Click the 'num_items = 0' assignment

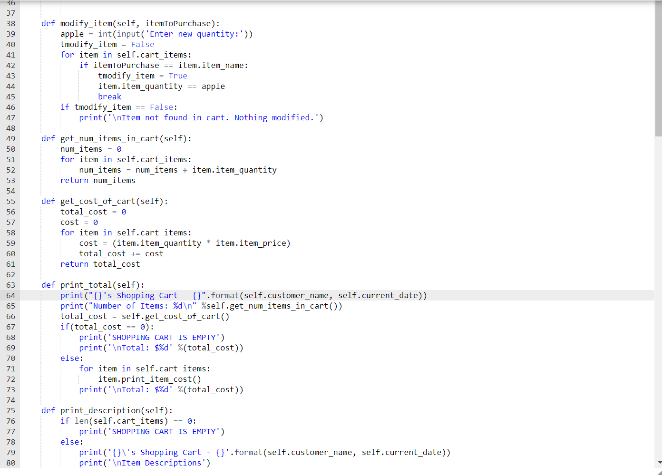[91, 149]
